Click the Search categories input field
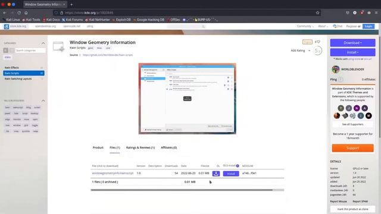The height and width of the screenshot is (214, 381). click(x=30, y=51)
